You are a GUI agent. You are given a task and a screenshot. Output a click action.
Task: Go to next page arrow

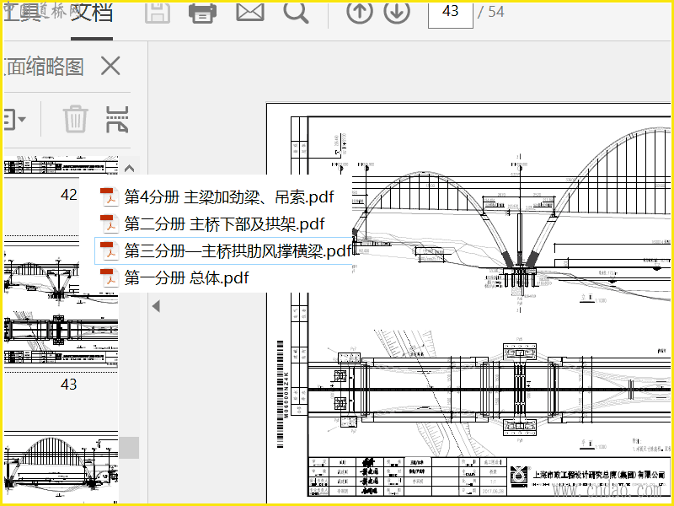pos(397,12)
